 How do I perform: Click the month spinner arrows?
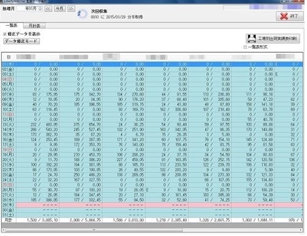pyautogui.click(x=40, y=9)
